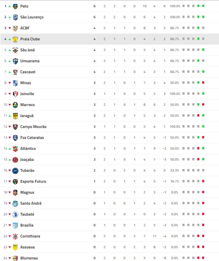The image size is (219, 261).
Task: Click the Tubarão circular blue logo
Action: [x=15, y=171]
